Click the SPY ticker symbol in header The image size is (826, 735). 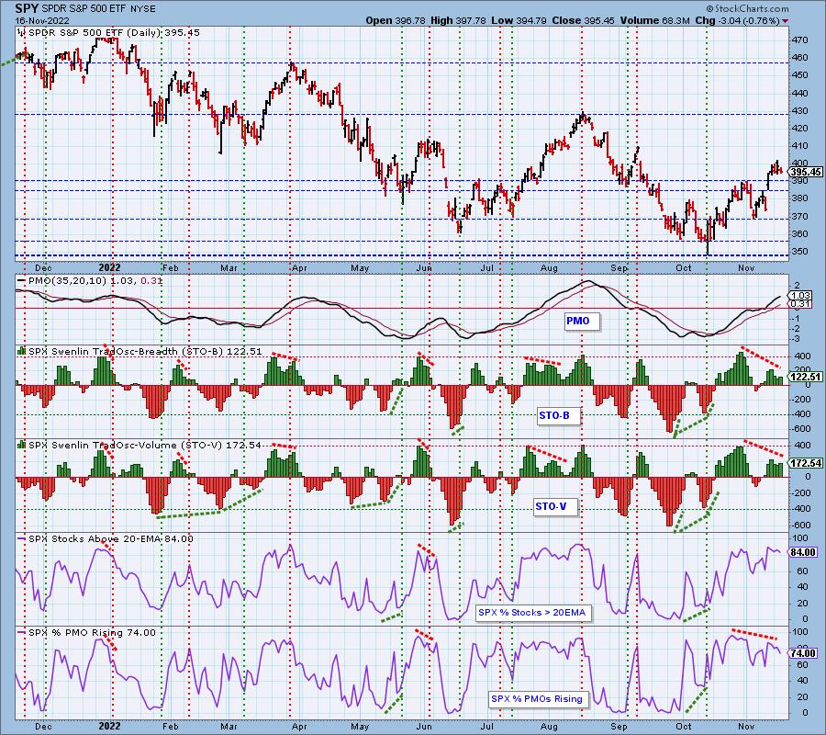27,8
